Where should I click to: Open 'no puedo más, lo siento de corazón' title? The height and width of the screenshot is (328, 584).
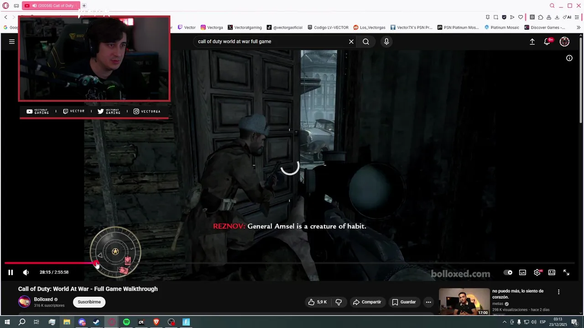pyautogui.click(x=518, y=294)
